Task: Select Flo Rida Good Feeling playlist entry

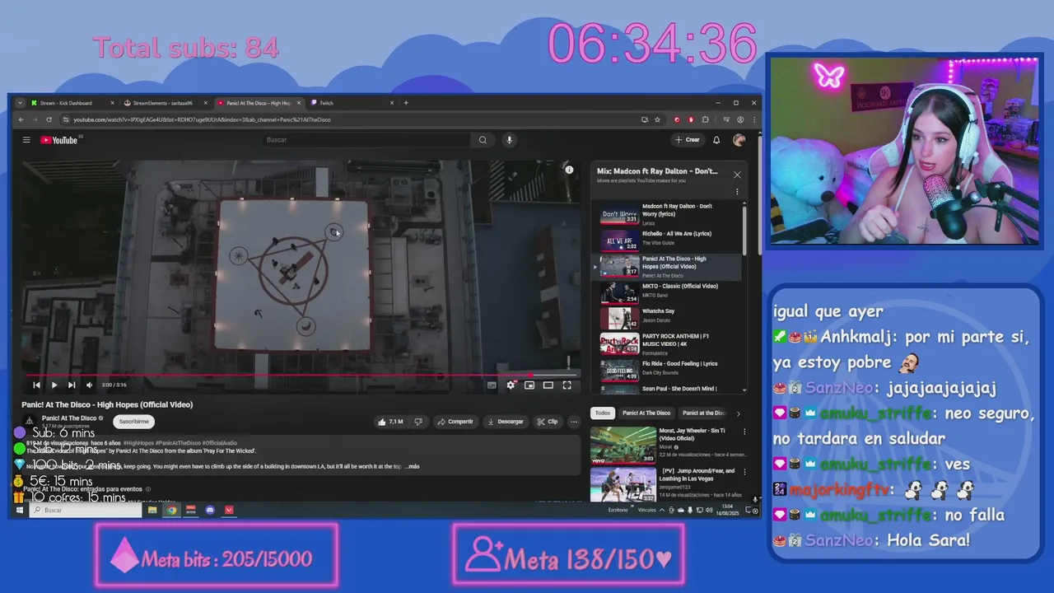Action: pos(669,368)
